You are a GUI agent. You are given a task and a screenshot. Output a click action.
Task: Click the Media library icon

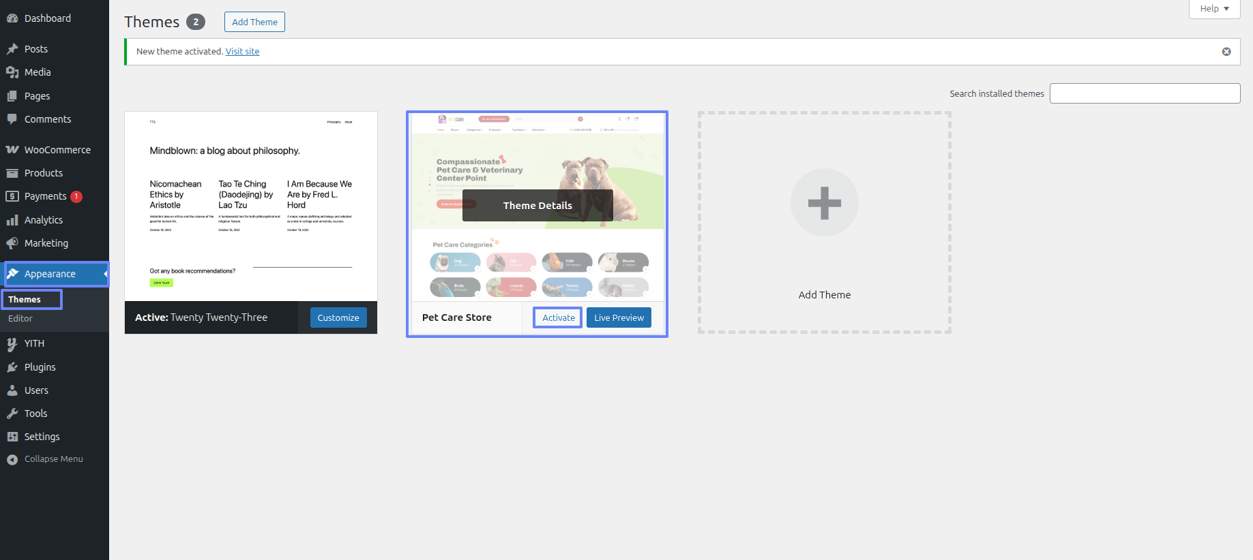point(12,72)
